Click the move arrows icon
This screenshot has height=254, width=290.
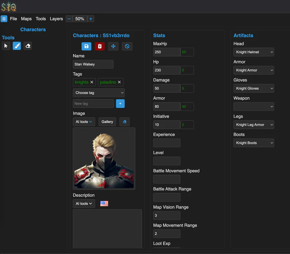pos(113,46)
